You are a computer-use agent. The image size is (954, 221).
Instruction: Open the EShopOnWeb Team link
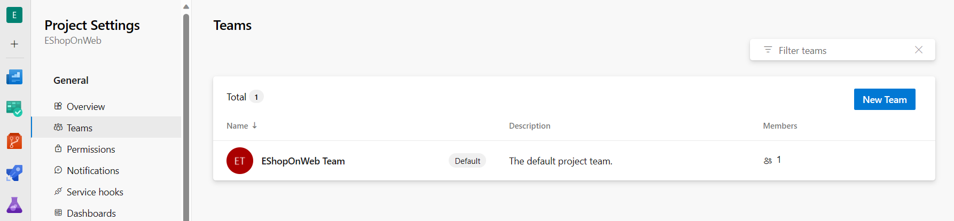tap(303, 161)
